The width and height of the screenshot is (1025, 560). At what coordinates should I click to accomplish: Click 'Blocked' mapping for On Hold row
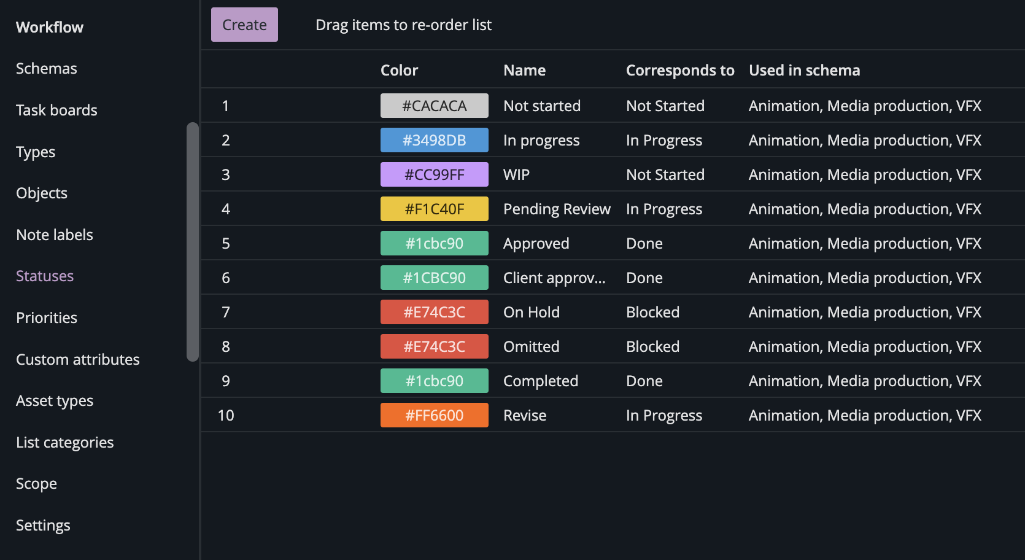[652, 312]
